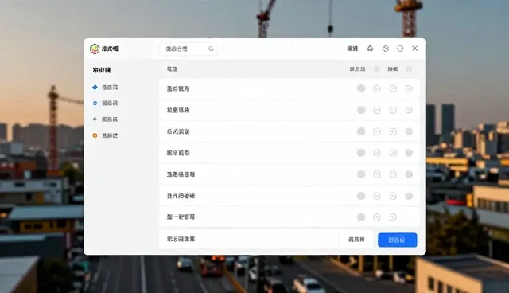The image size is (509, 293).
Task: Toggle the solid gray circle in the seventh list row
Action: [x=361, y=217]
